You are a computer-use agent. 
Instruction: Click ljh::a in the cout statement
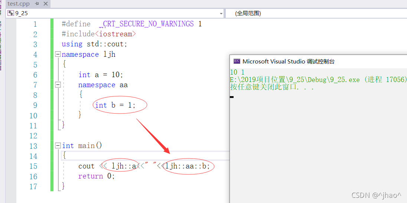point(124,166)
